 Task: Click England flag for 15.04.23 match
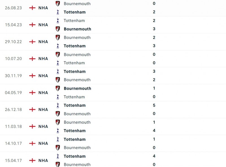pyautogui.click(x=32, y=25)
